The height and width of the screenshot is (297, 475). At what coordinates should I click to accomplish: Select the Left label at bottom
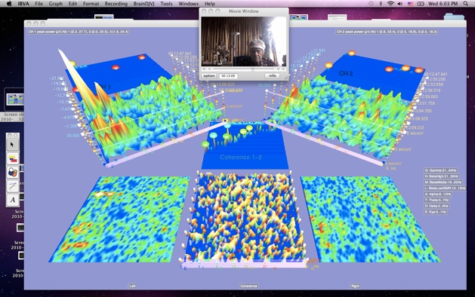pos(132,286)
